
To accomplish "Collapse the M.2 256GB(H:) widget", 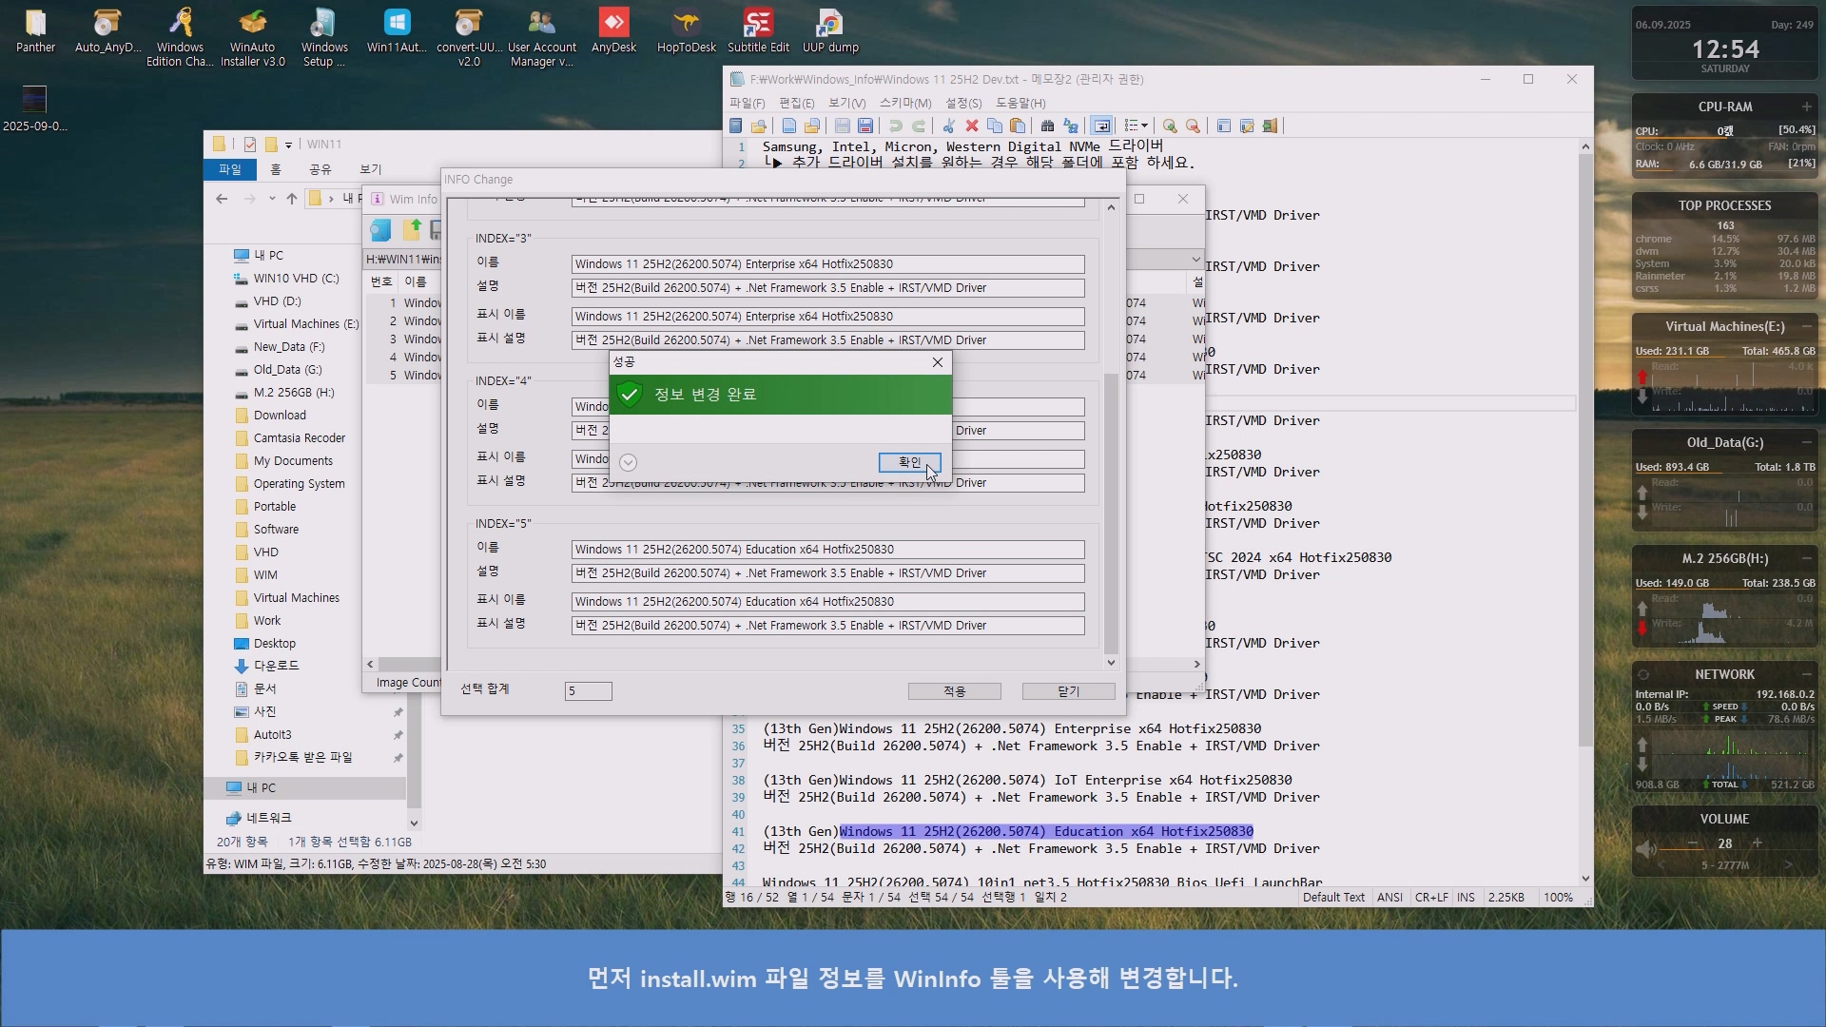I will click(1806, 558).
